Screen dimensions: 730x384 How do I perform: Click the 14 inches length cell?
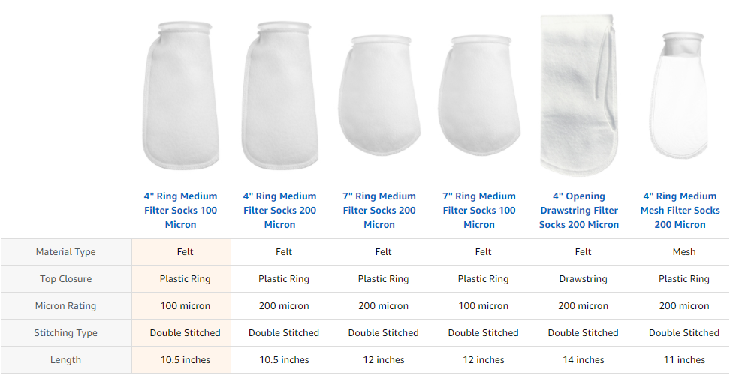(583, 359)
